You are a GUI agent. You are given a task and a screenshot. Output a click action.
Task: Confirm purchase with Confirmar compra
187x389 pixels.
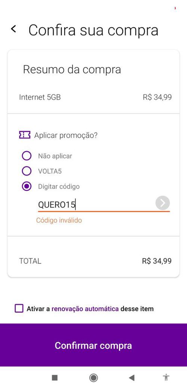[93, 345]
